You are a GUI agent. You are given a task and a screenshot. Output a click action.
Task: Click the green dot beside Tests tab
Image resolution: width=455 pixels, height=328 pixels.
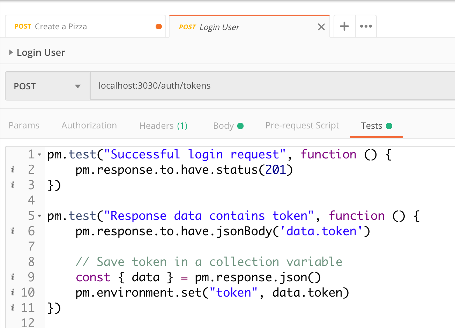click(389, 126)
